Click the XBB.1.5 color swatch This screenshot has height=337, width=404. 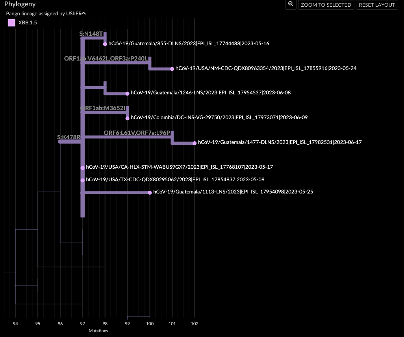click(x=11, y=23)
